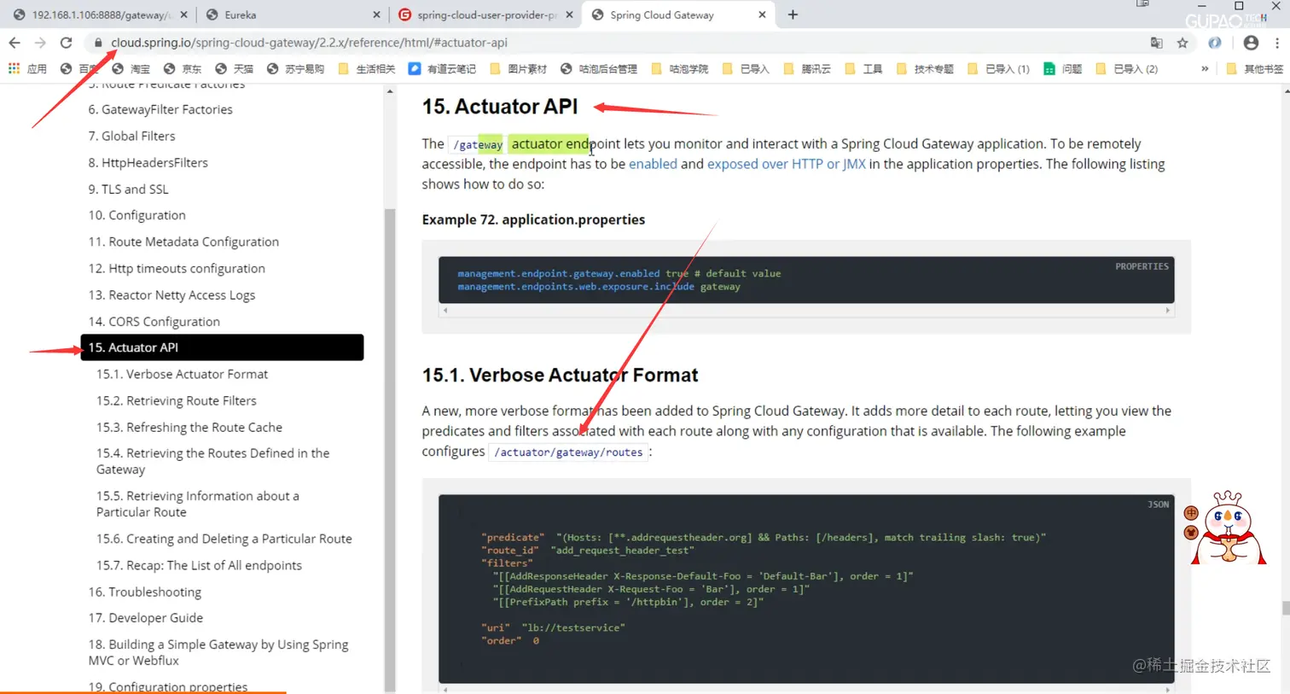The image size is (1290, 694).
Task: Open "15. Actuator API" in sidebar
Action: pyautogui.click(x=222, y=347)
